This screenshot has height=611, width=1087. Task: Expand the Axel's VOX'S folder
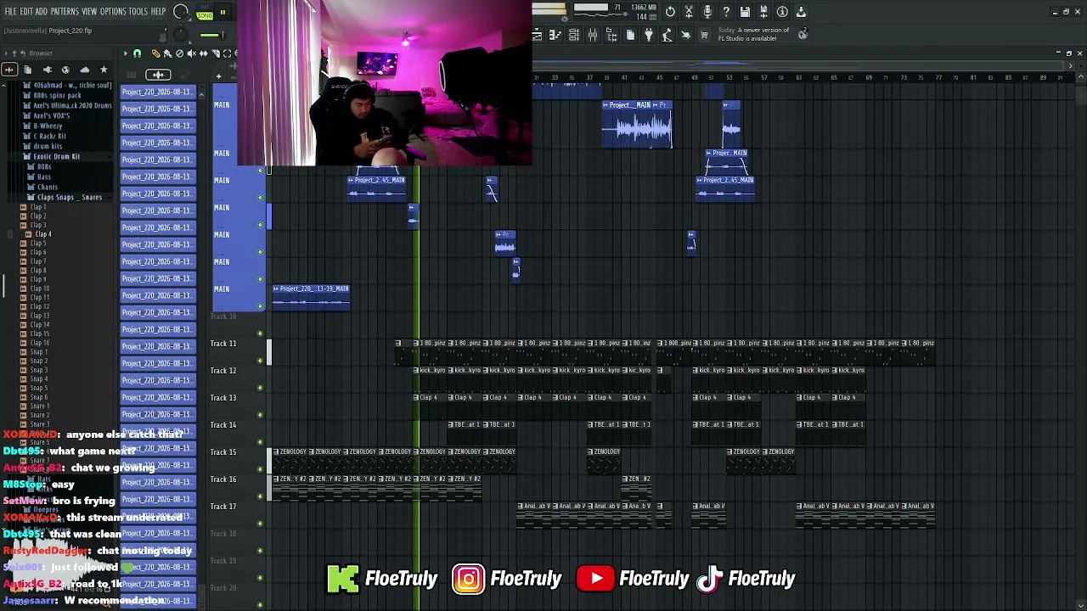pos(52,115)
